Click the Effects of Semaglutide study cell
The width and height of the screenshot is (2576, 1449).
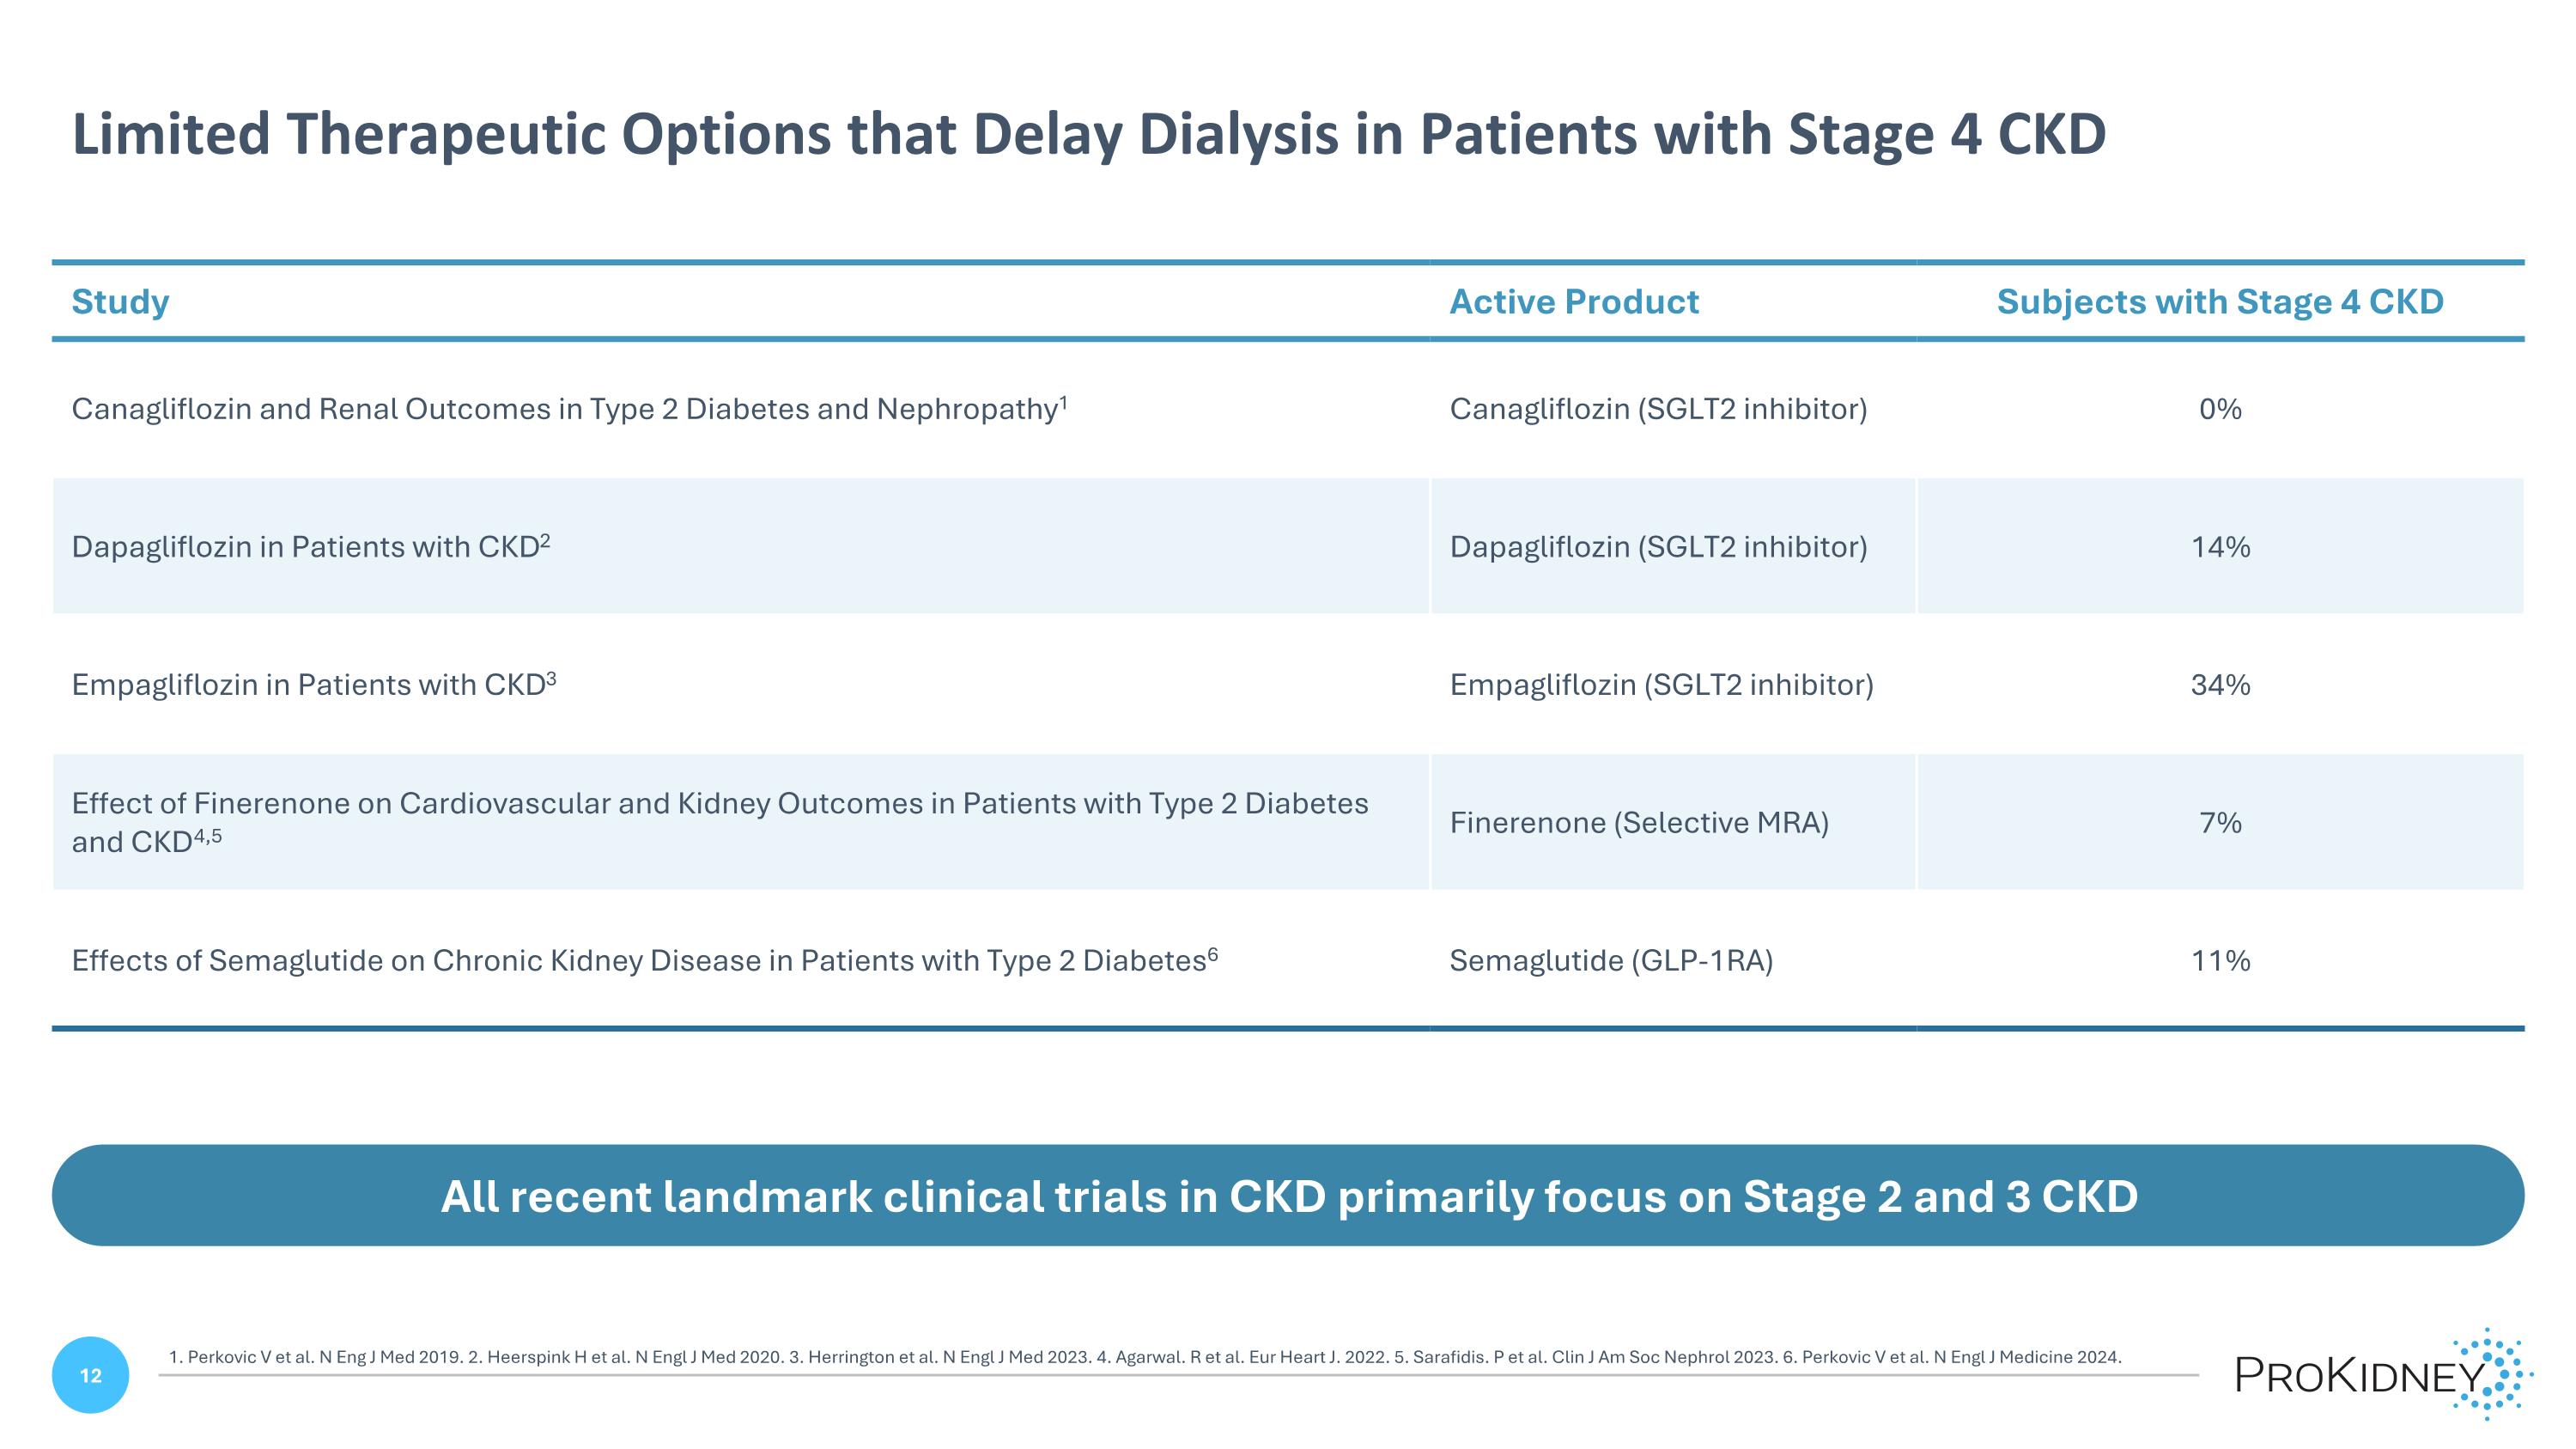point(644,960)
